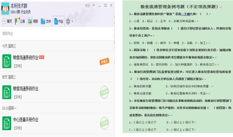Switch to the 相册 album tab
This screenshot has height=137, width=233.
coord(33,21)
